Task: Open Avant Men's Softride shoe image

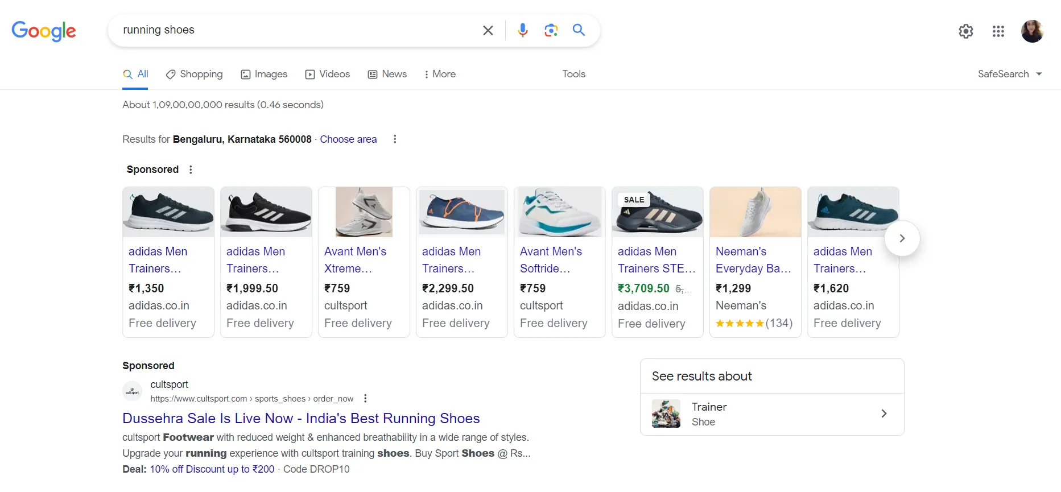Action: click(560, 212)
